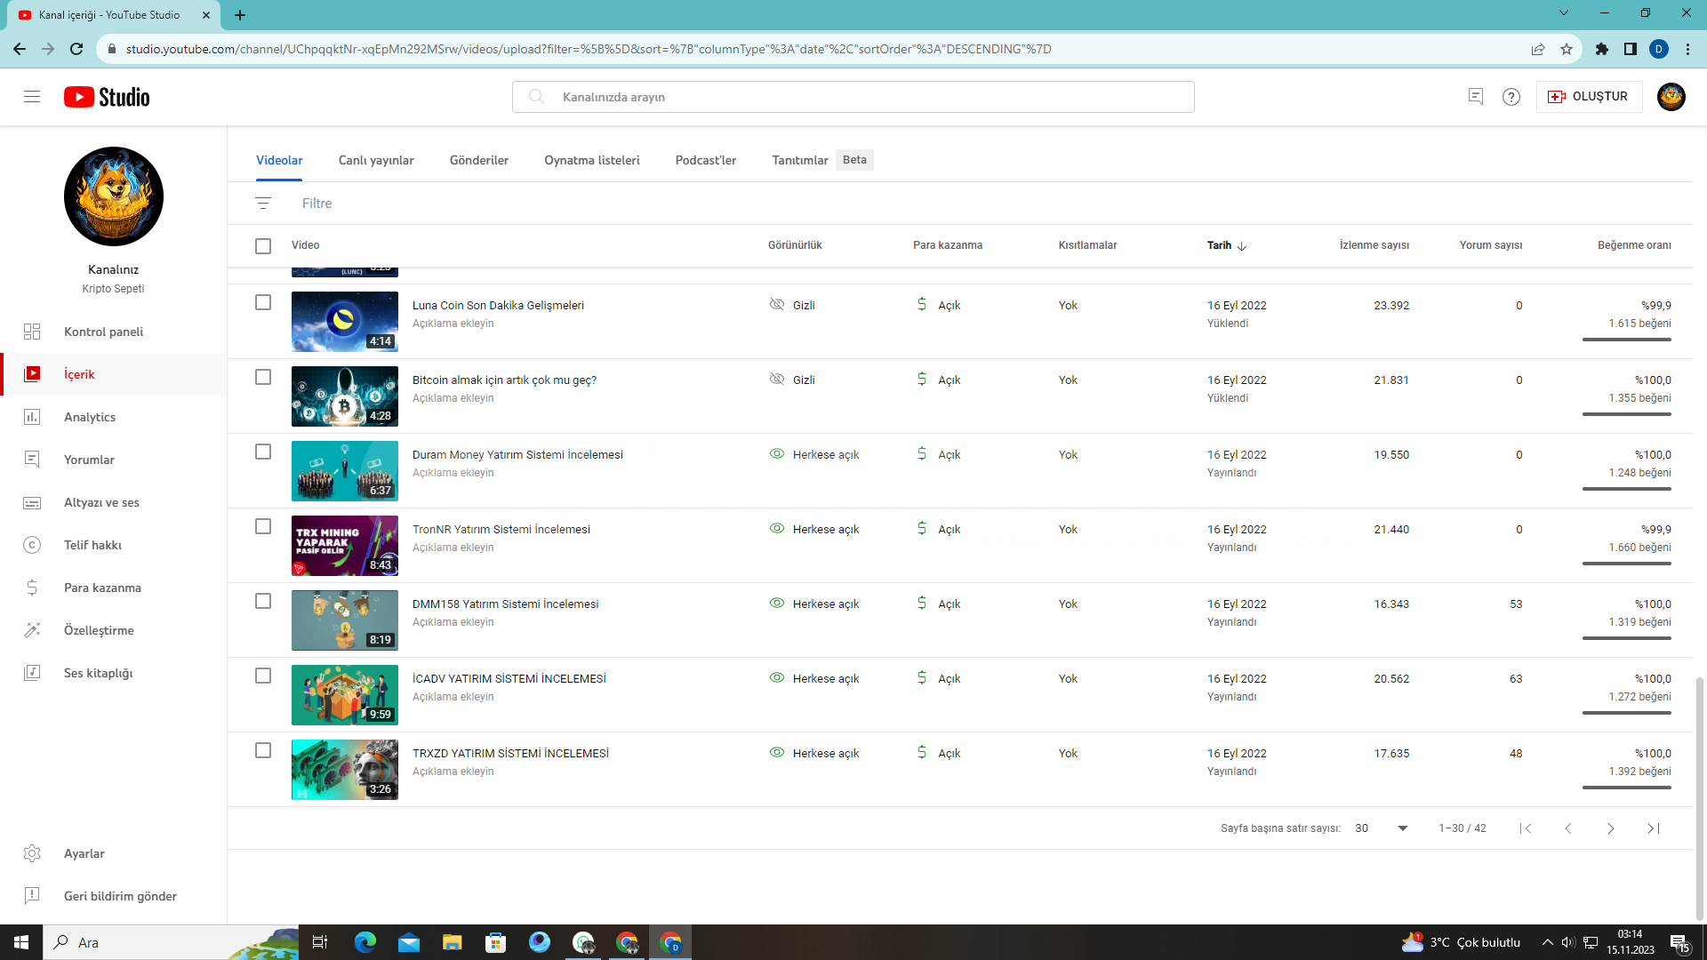Toggle the select-all videos checkbox
This screenshot has height=960, width=1707.
tap(263, 246)
